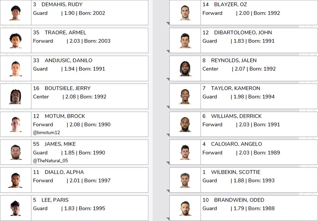Click Kameron Taylor's headshot
Image resolution: width=318 pixels, height=221 pixels.
coord(185,97)
